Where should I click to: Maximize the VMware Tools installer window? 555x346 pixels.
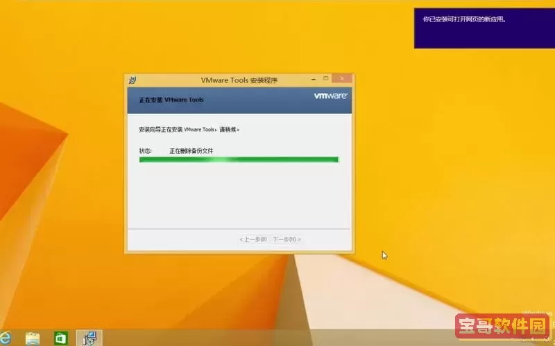pos(325,78)
